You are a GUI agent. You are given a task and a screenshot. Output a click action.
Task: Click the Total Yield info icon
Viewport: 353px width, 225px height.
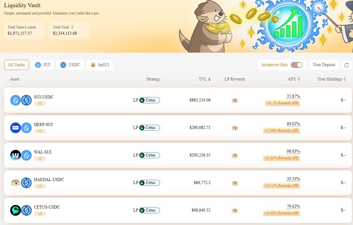click(x=72, y=27)
